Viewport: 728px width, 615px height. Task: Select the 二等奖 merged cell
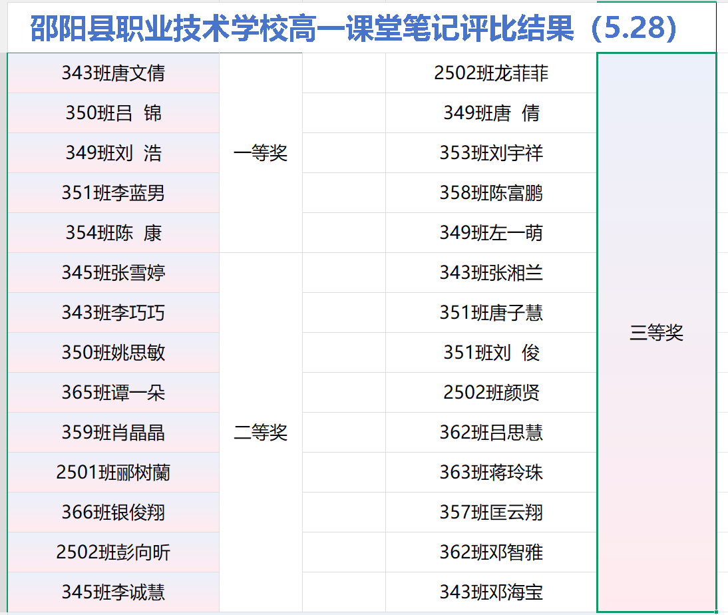coord(260,433)
